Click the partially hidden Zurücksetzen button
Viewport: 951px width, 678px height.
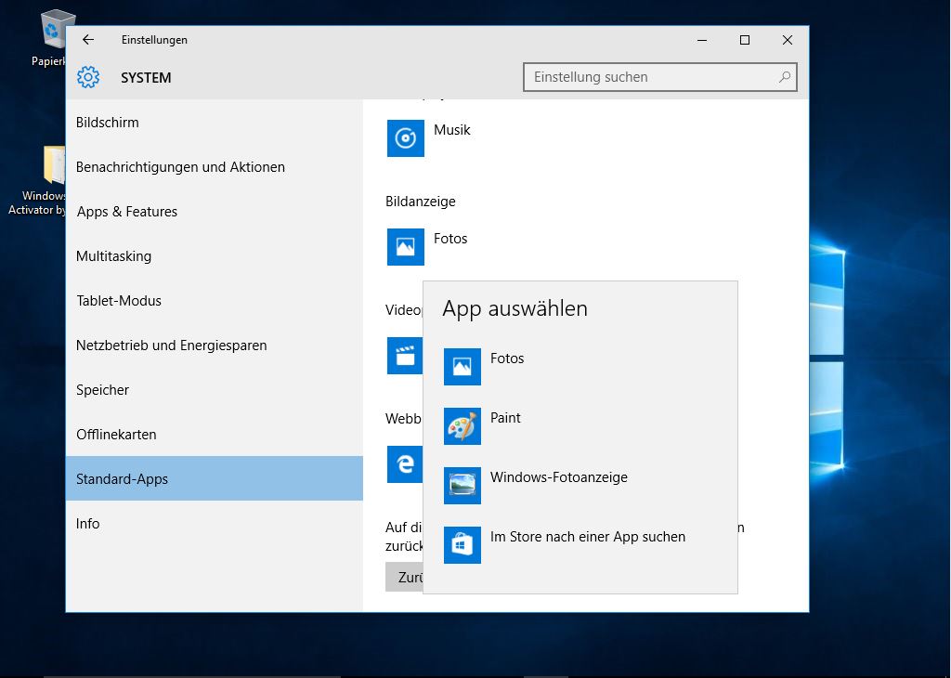click(x=405, y=577)
